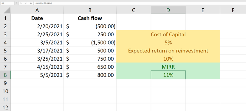The image size is (246, 111).
Task: Select row 8 header
Action: pos(5,75)
